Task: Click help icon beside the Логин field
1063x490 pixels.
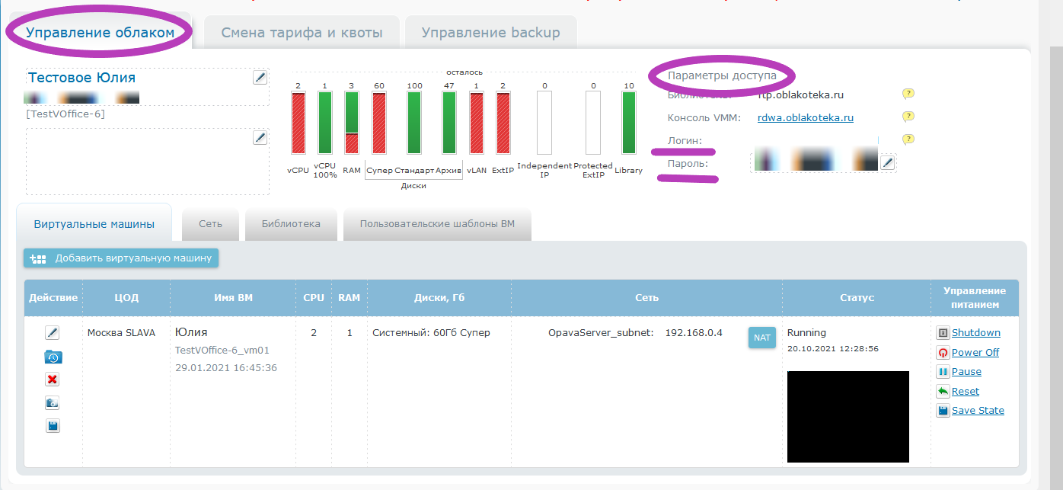Action: 908,139
